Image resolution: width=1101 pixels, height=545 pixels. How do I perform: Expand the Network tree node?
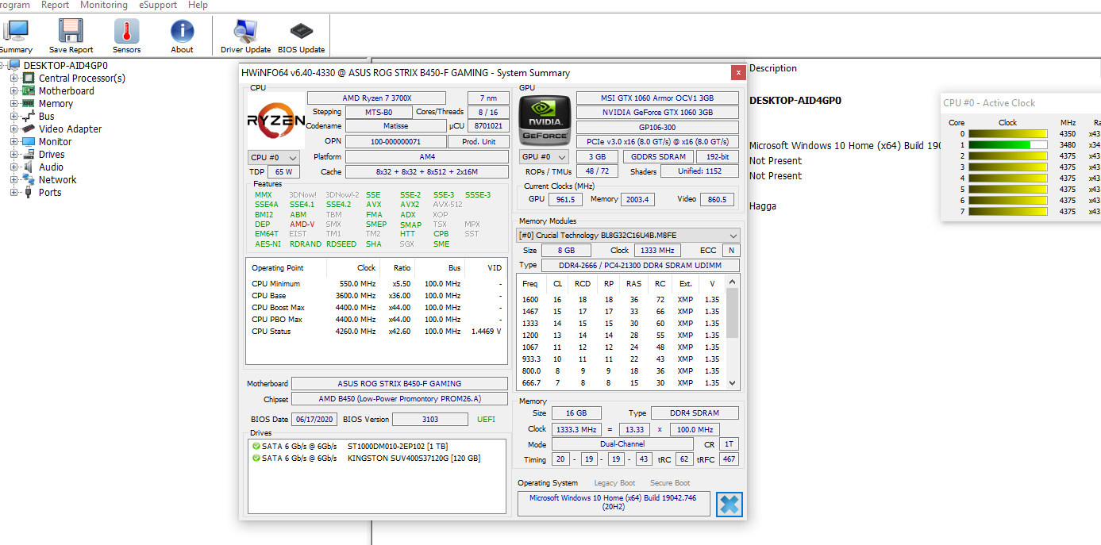click(x=13, y=179)
